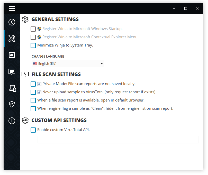The image size is (208, 175).
Task: Open the Change Language dropdown
Action: [68, 64]
